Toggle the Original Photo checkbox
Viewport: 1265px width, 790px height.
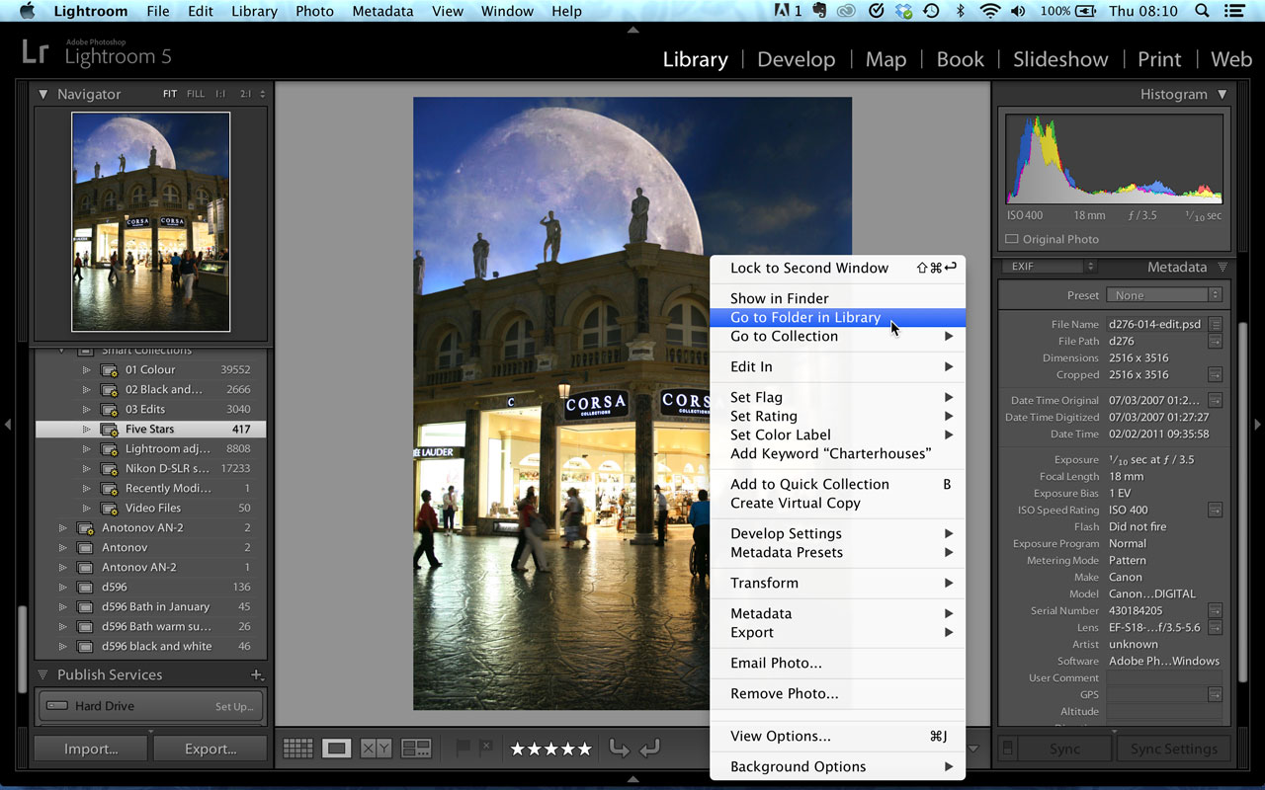pyautogui.click(x=1011, y=239)
